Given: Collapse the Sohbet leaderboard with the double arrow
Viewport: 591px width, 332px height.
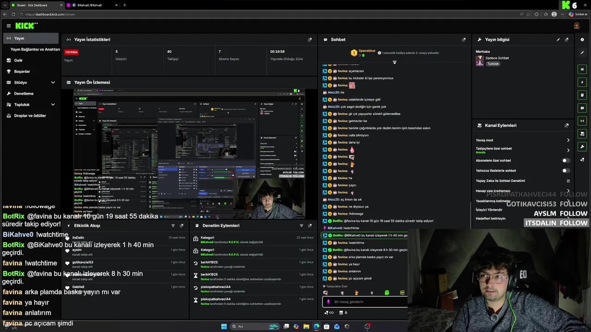Looking at the screenshot, I should [x=394, y=62].
